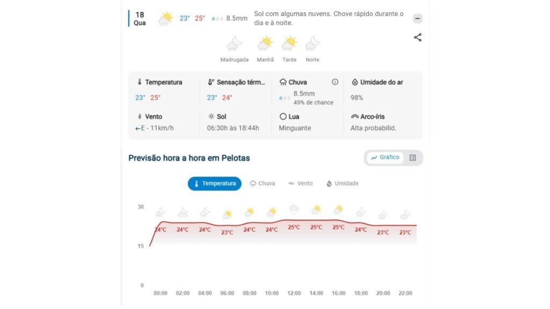This screenshot has height=309, width=550.
Task: Display the Umidade chart
Action: 342,183
